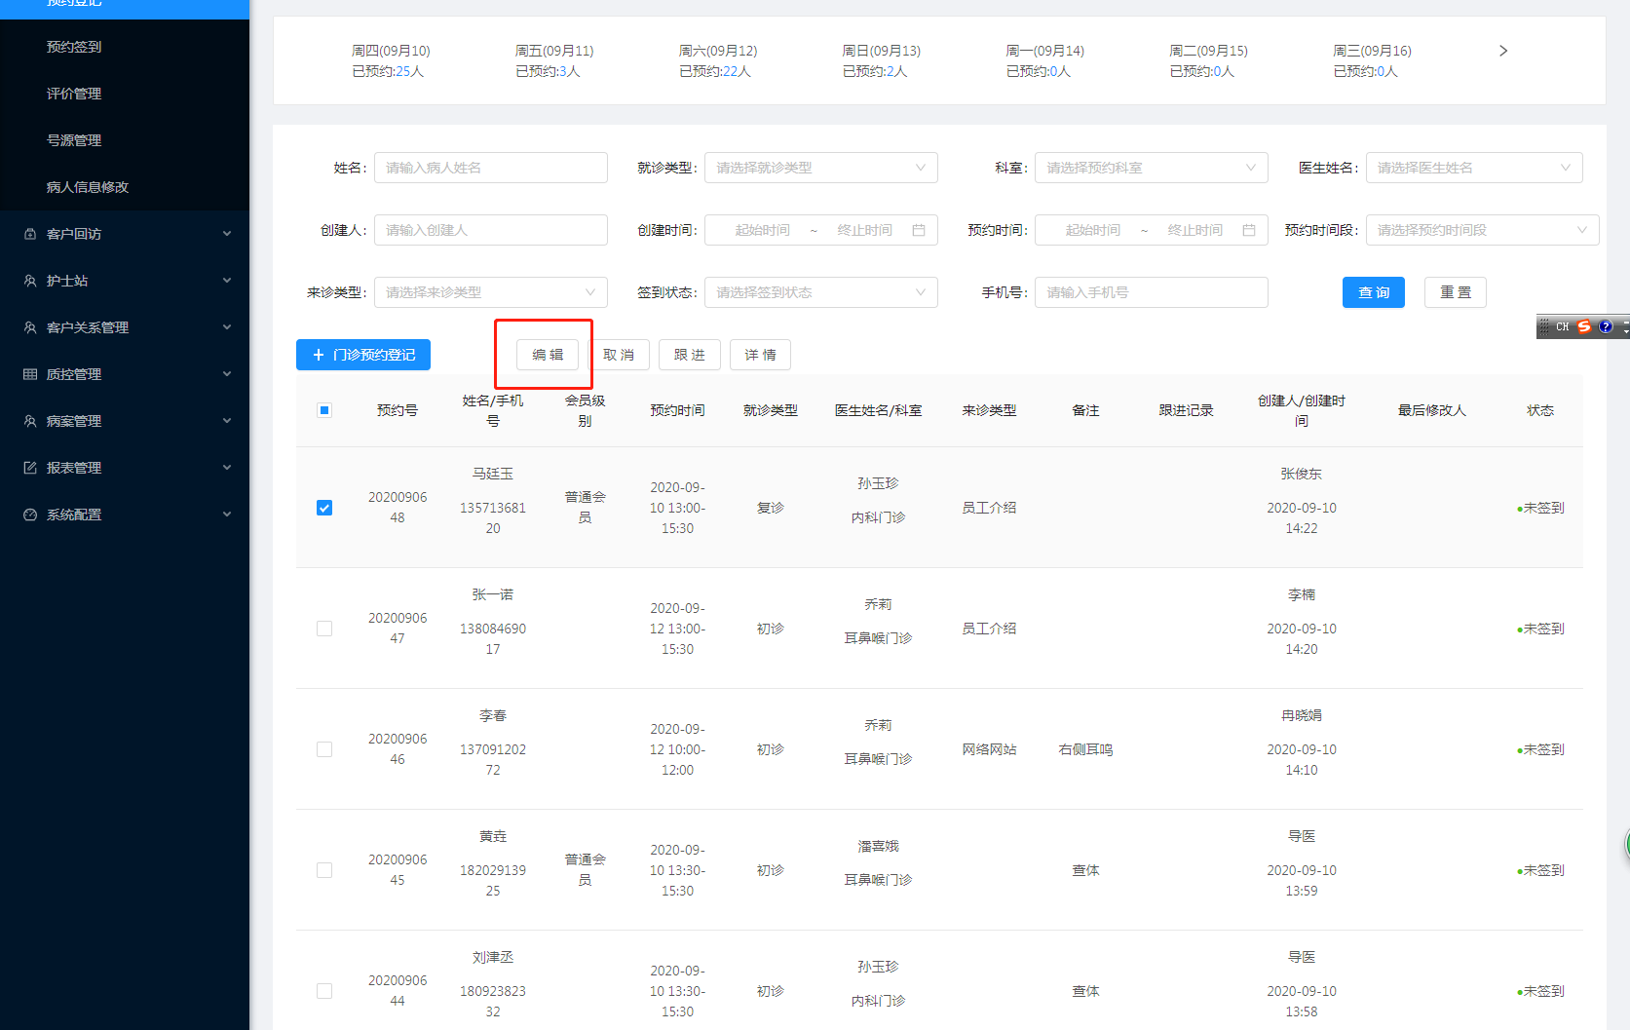This screenshot has width=1630, height=1030.
Task: Click the 右侧耳鸣 remark cell
Action: [1085, 749]
